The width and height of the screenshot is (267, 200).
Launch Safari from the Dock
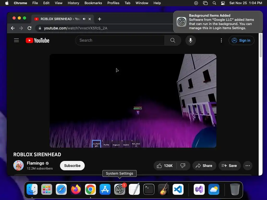point(61,189)
